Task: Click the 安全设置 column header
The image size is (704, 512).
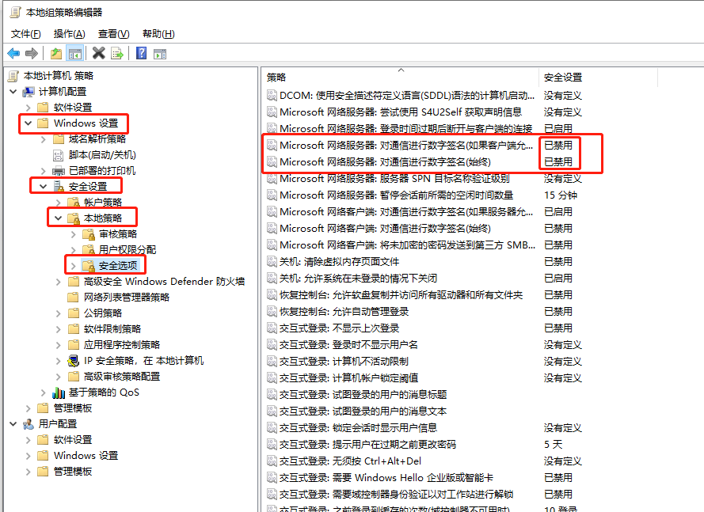Action: pos(563,78)
